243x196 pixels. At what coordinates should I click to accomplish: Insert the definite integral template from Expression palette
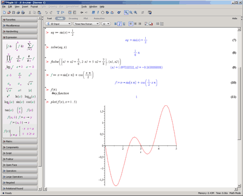[x=19, y=46]
